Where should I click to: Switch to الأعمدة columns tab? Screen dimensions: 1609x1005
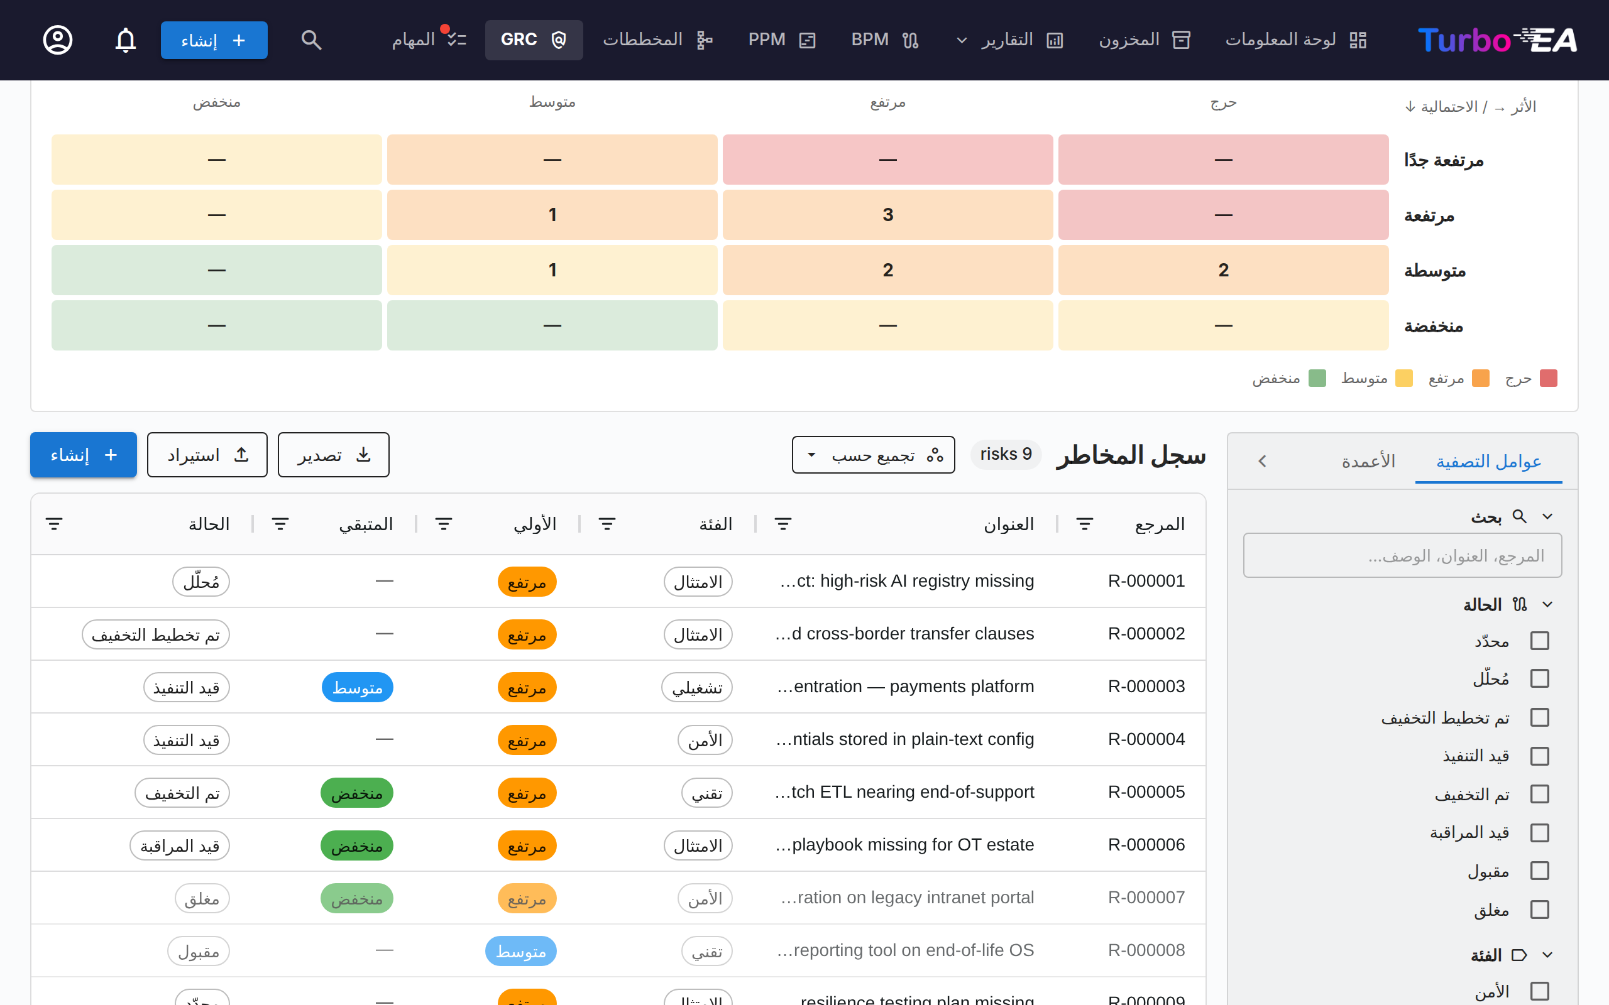pyautogui.click(x=1368, y=461)
